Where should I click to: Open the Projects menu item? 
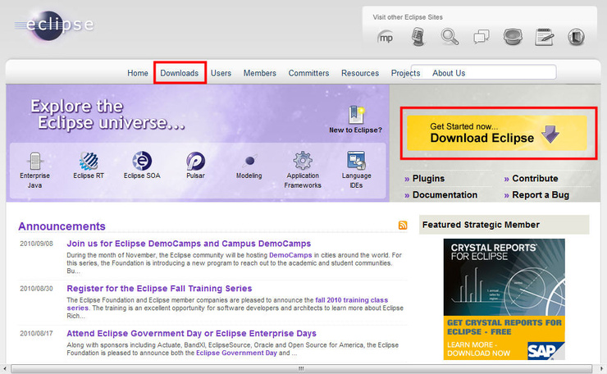coord(405,73)
